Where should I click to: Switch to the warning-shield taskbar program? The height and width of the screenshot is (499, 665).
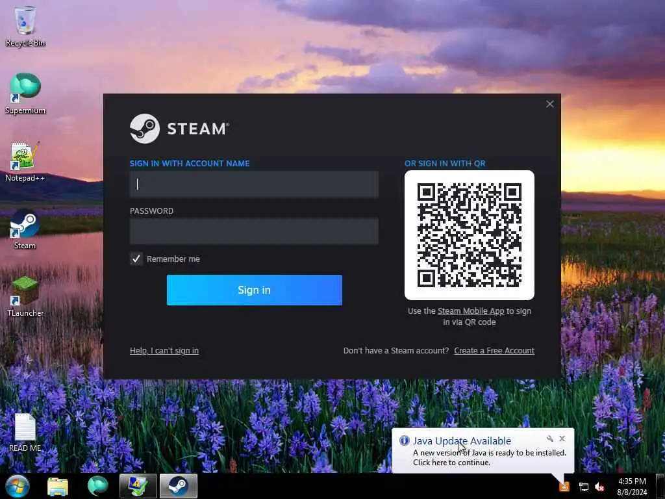pyautogui.click(x=138, y=486)
